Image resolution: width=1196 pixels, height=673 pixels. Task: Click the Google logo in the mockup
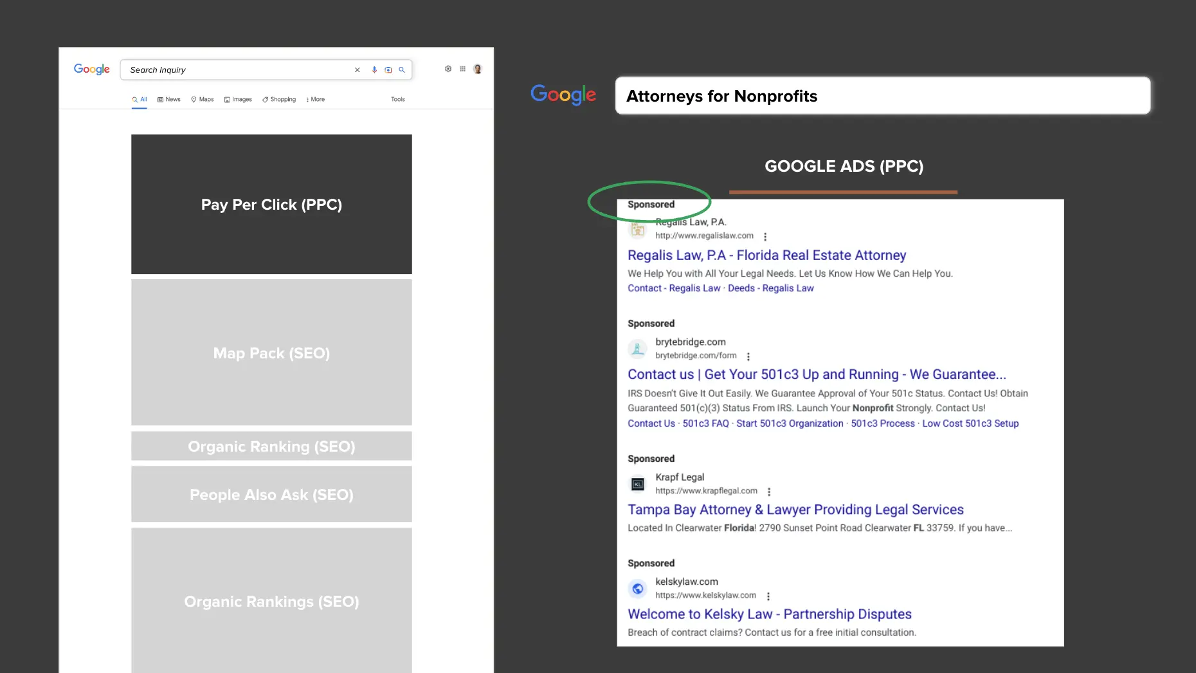click(91, 69)
